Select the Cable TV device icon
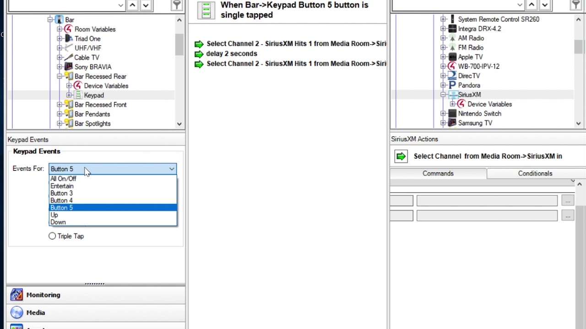This screenshot has width=586, height=329. click(x=68, y=58)
